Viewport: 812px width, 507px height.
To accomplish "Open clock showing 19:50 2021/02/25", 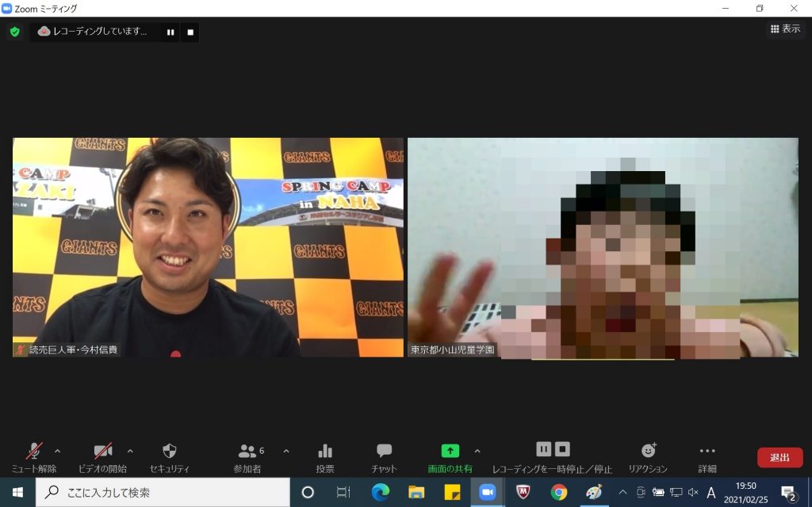I will point(745,493).
